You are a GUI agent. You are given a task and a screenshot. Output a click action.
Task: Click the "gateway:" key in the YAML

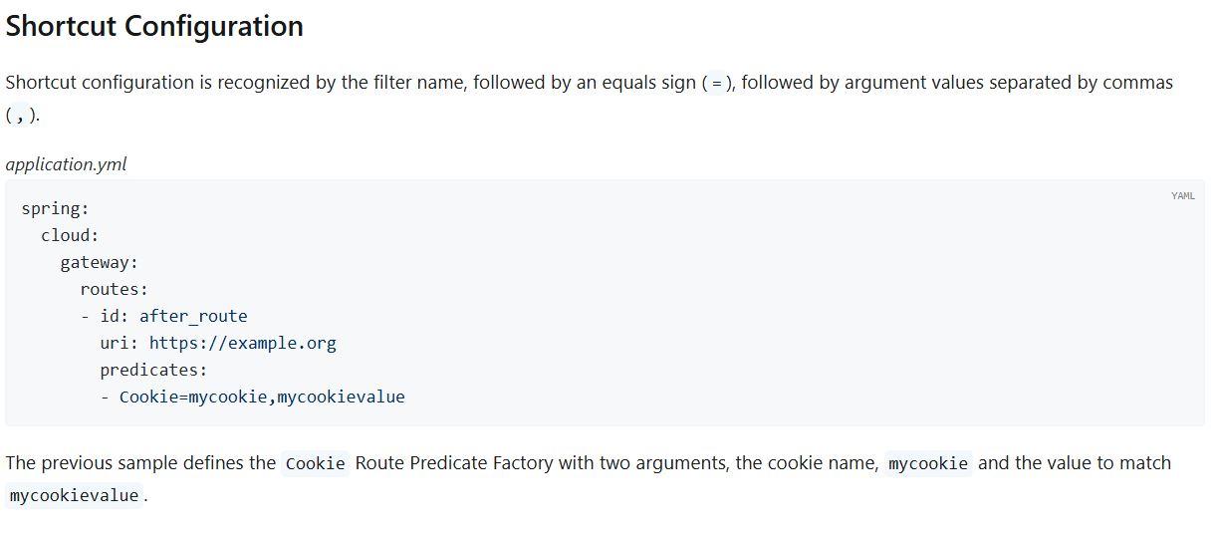click(x=99, y=263)
